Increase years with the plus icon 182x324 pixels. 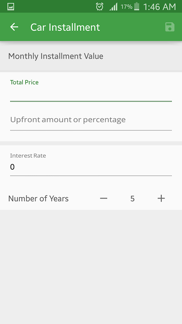(x=161, y=198)
